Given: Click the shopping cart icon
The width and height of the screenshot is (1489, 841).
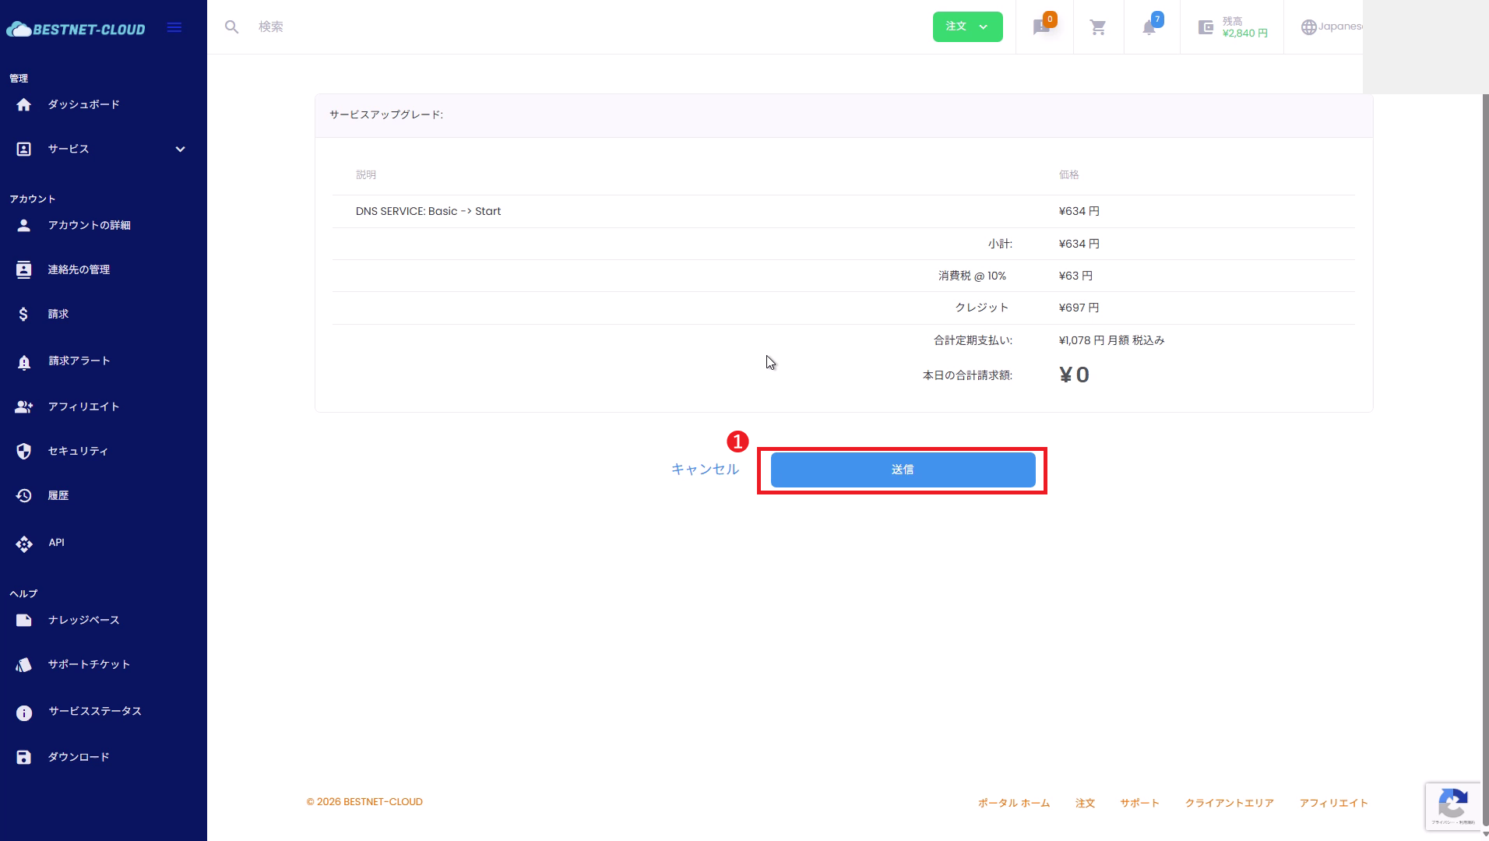Looking at the screenshot, I should point(1098,27).
